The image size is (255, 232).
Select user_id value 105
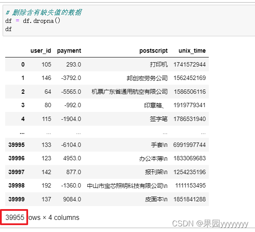click(46, 64)
